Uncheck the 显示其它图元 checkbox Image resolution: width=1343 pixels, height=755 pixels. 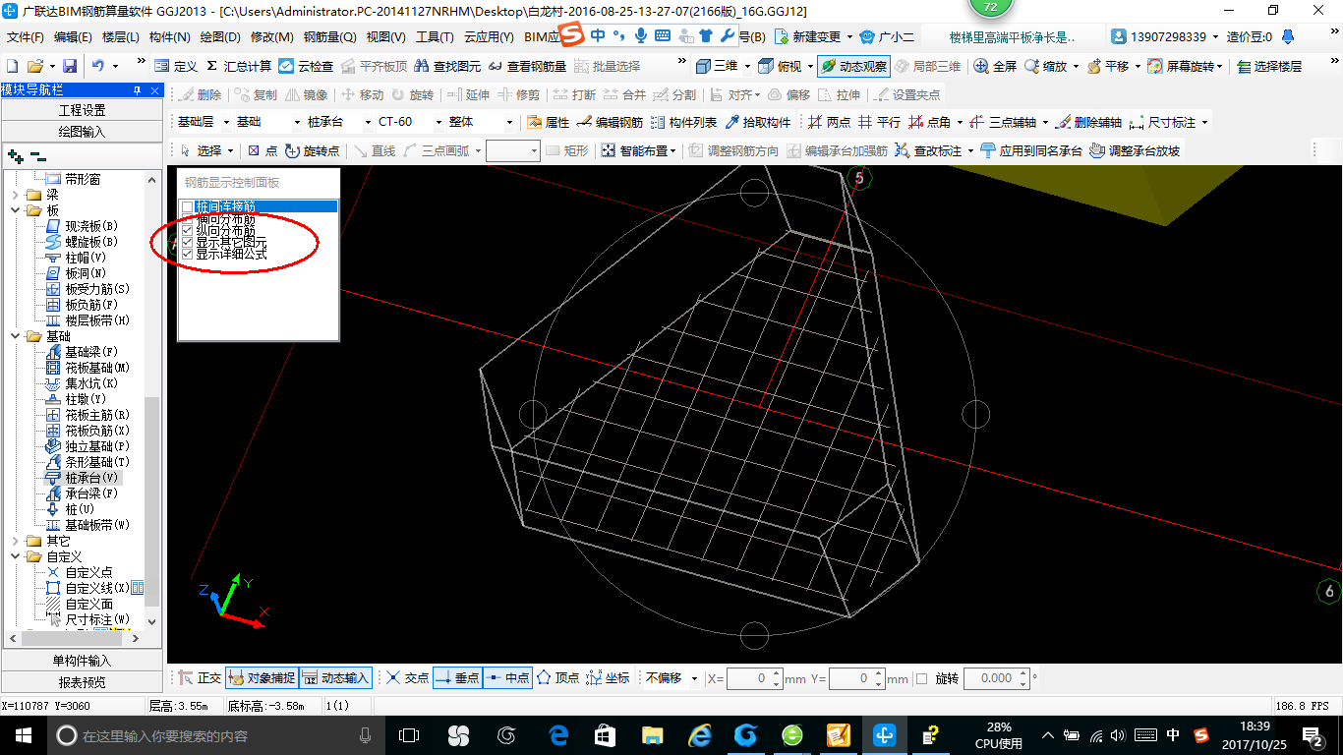pos(187,242)
